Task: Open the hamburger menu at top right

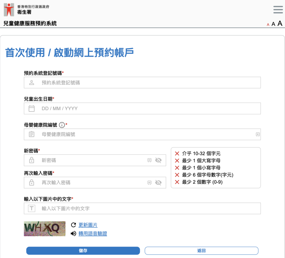Action: (x=278, y=9)
